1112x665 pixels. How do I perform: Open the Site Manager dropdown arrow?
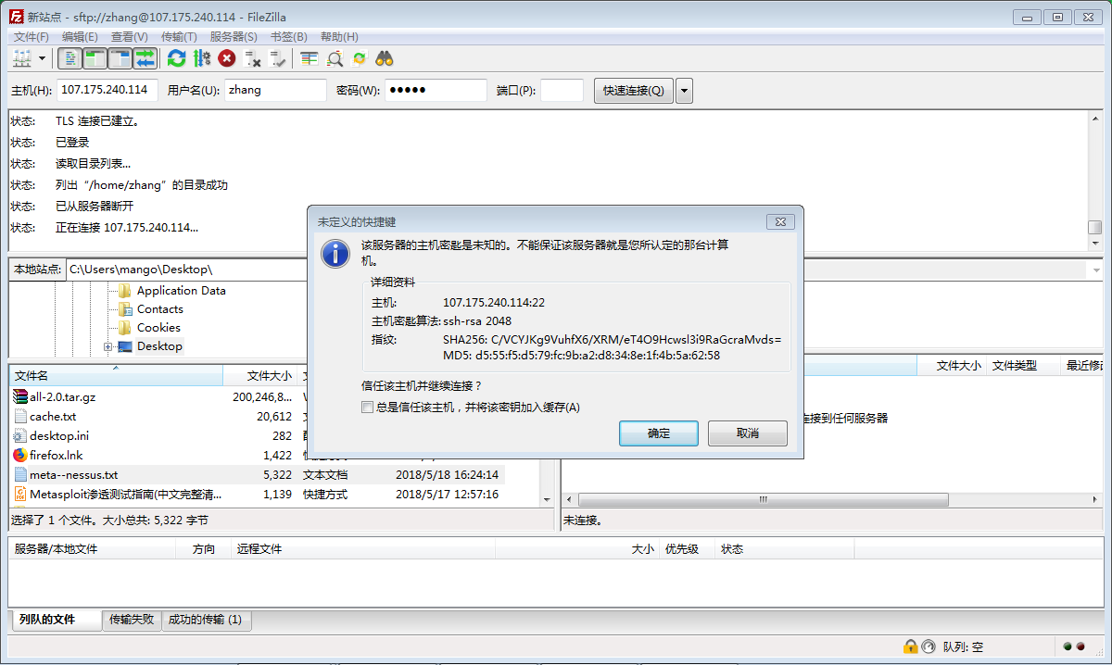pos(43,58)
